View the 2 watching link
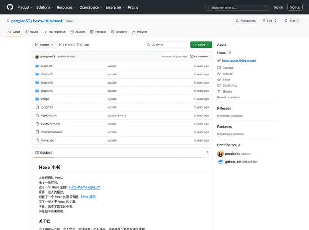Image resolution: width=309 pixels, height=230 pixels. tap(230, 85)
